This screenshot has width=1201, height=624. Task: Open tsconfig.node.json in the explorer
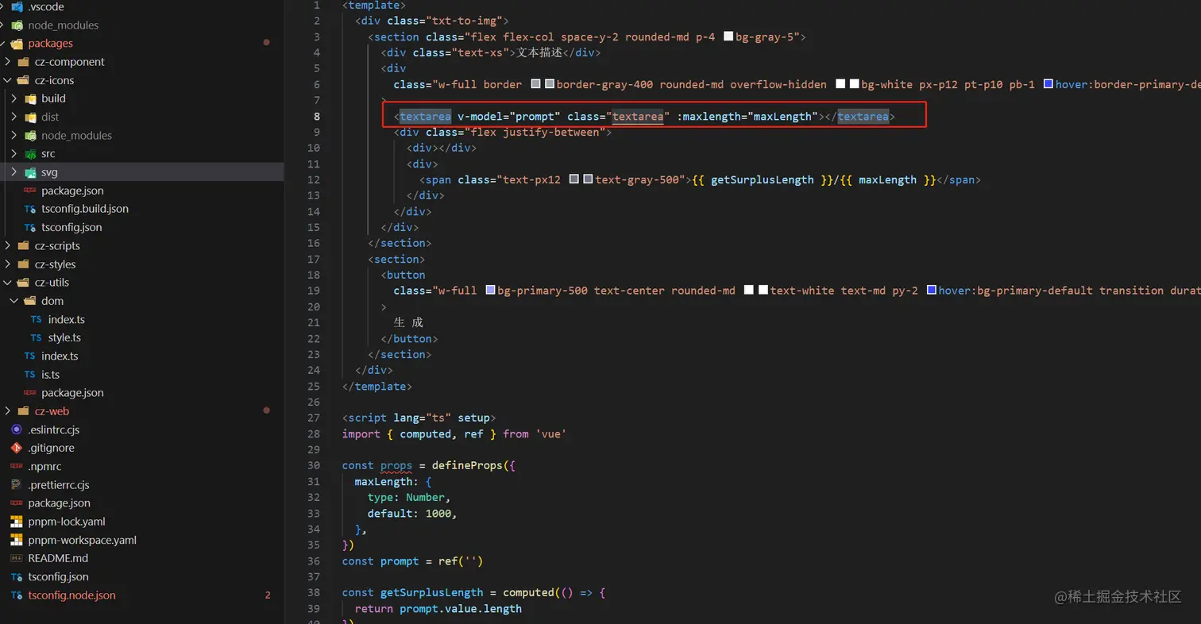coord(141,595)
